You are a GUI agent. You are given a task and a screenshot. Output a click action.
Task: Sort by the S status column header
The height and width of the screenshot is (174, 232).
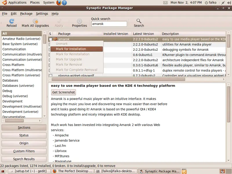click(50, 34)
